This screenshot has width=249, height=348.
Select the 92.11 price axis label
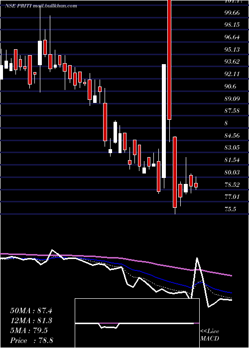point(232,74)
